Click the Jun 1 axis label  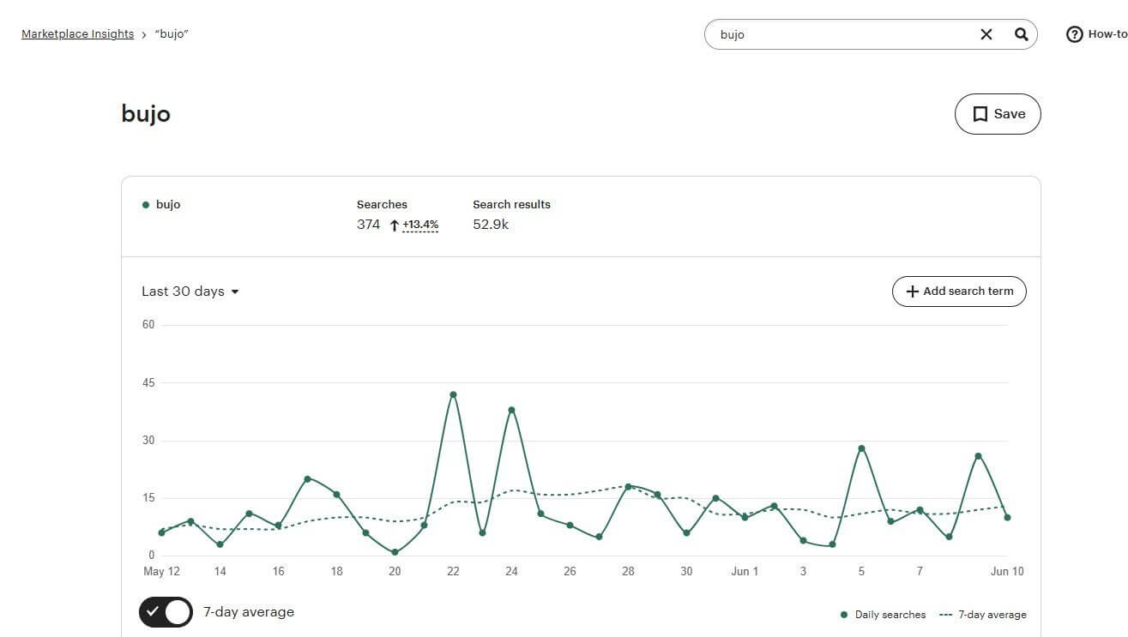[x=745, y=572]
